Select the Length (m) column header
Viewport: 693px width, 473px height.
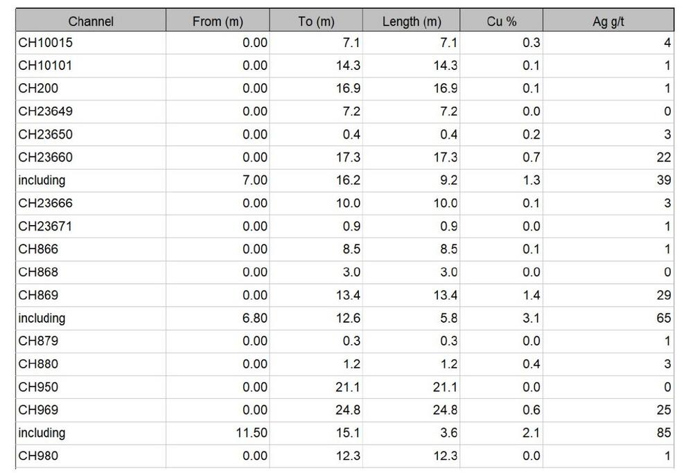point(411,21)
